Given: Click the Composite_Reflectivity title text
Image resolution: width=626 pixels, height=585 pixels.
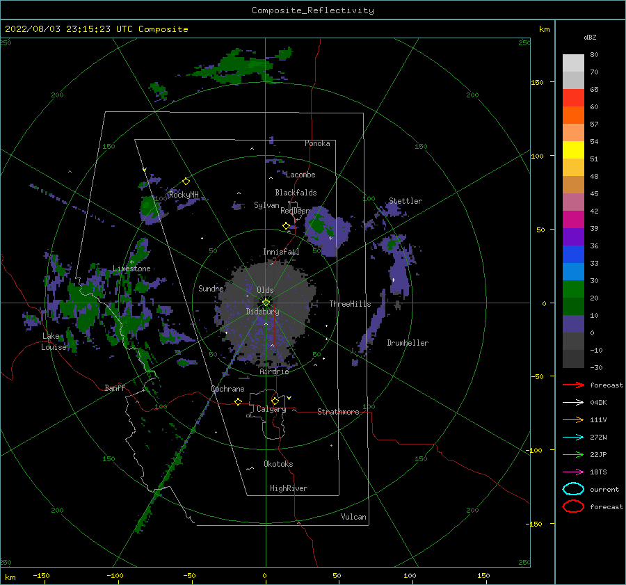Looking at the screenshot, I should 312,10.
